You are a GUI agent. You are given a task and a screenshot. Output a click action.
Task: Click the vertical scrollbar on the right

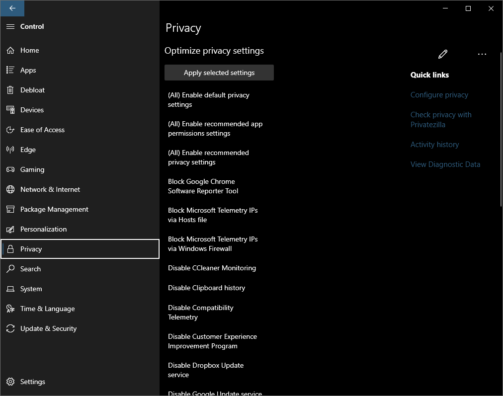[501, 129]
